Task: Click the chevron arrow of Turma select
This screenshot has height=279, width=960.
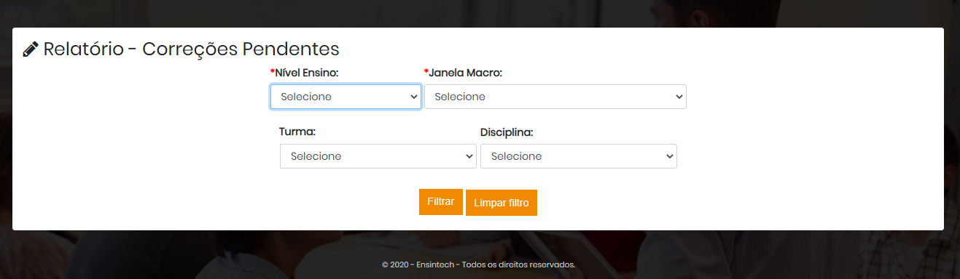Action: pyautogui.click(x=468, y=156)
